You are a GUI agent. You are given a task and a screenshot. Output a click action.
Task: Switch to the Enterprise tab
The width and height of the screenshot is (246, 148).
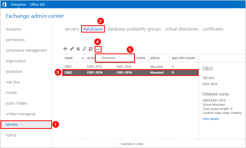(x=18, y=5)
